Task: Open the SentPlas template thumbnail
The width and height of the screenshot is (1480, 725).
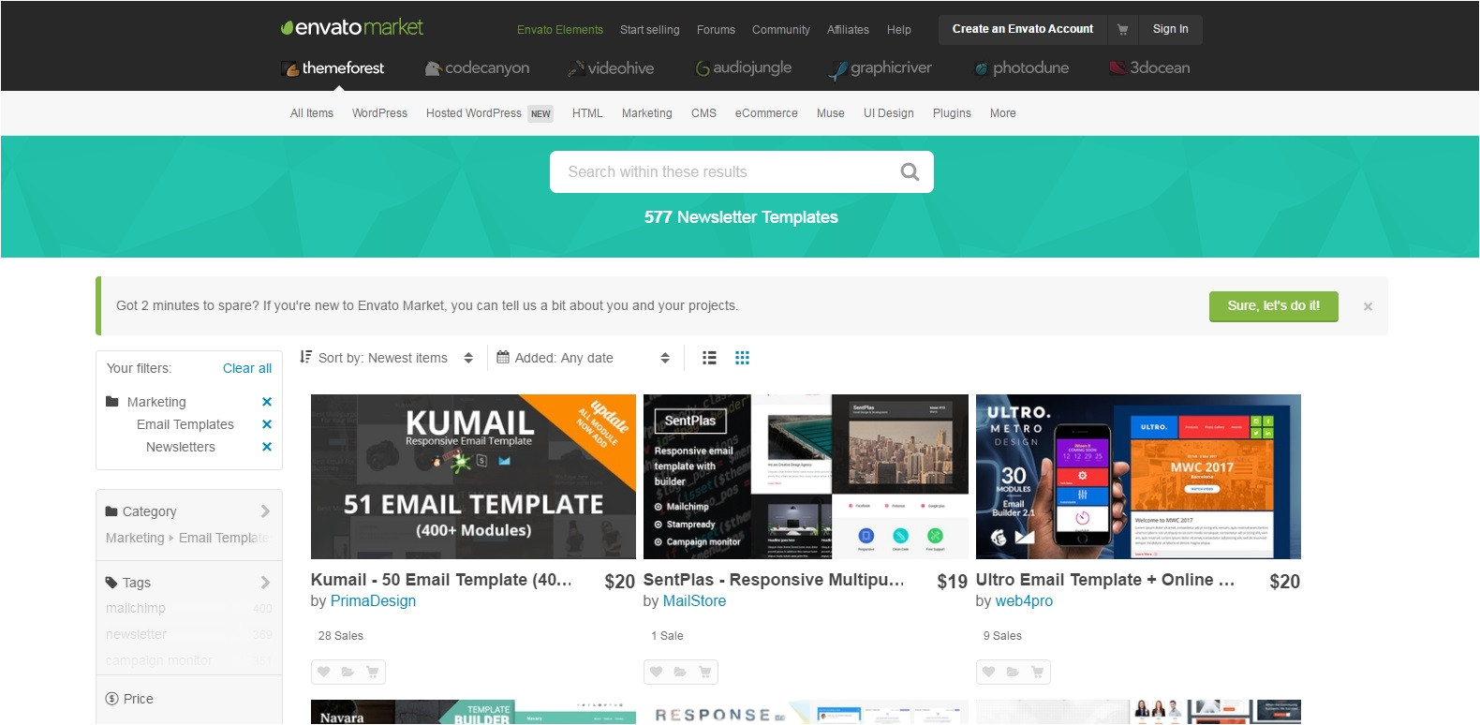Action: tap(806, 477)
